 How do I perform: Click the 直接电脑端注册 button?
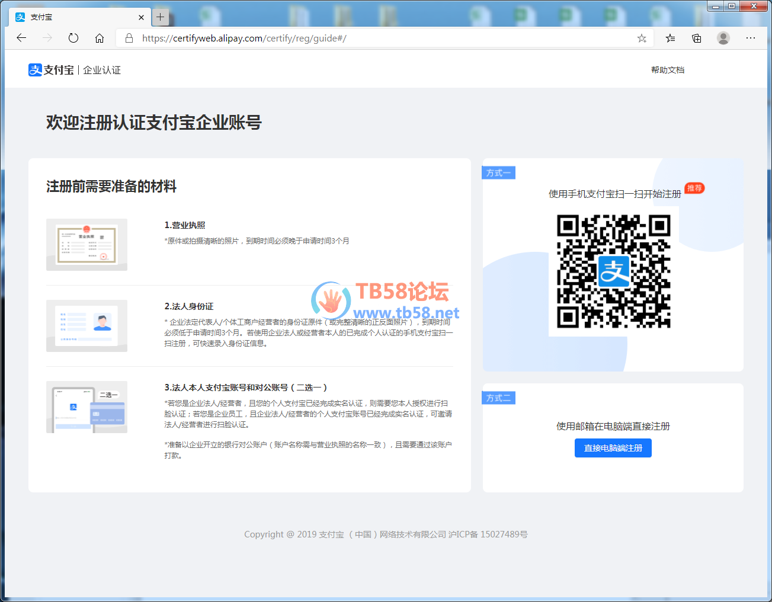(613, 448)
